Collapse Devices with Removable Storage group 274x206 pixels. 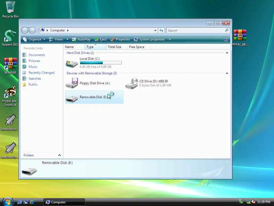[x=227, y=73]
